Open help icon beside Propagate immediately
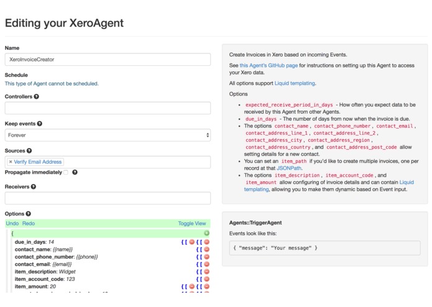 tap(75, 172)
